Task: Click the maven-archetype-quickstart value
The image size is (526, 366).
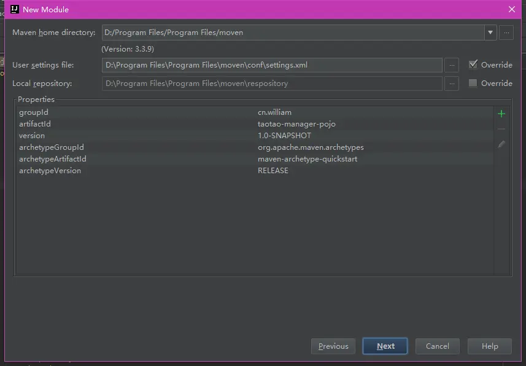Action: point(307,159)
